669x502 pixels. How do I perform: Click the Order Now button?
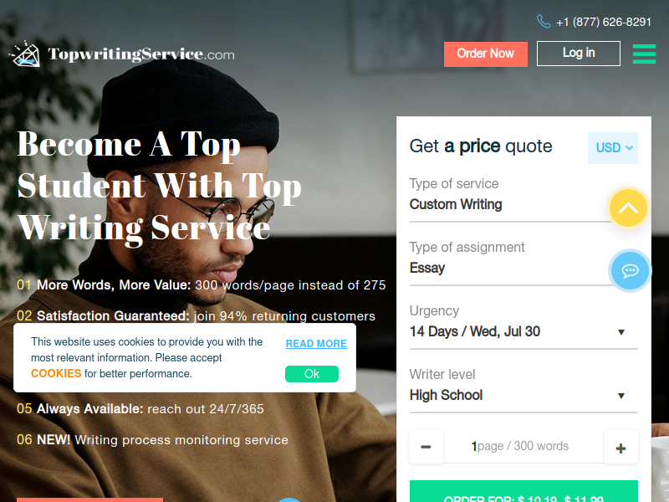coord(486,54)
